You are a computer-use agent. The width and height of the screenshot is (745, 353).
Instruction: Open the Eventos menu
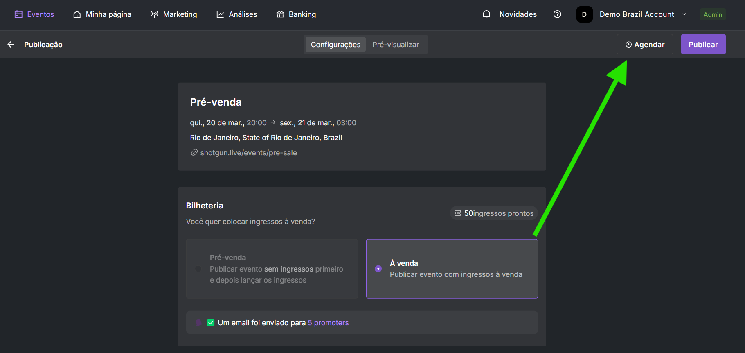34,14
